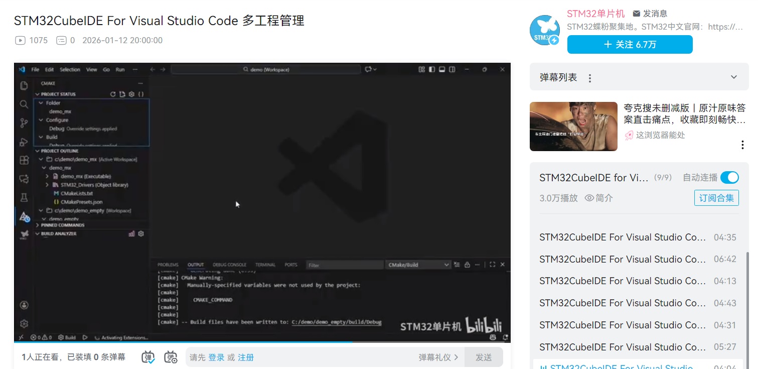Select the playlist video lasting 06:42
This screenshot has width=758, height=369.
[x=622, y=260]
